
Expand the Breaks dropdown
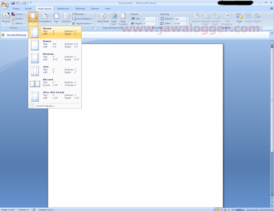[79, 14]
